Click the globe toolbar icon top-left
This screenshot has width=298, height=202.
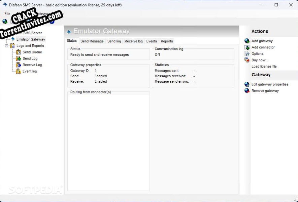(x=5, y=21)
